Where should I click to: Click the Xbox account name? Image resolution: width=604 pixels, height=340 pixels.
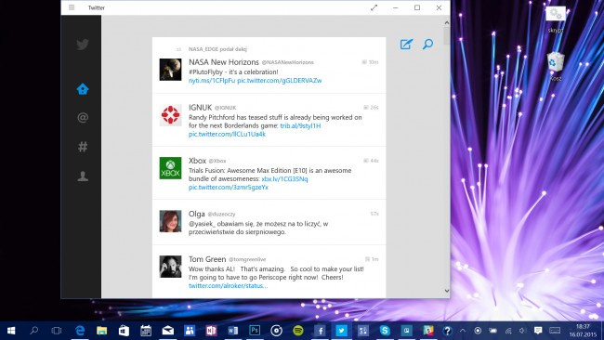pyautogui.click(x=197, y=161)
